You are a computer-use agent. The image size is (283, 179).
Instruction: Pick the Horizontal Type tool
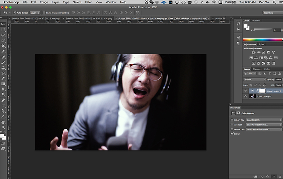click(3, 106)
